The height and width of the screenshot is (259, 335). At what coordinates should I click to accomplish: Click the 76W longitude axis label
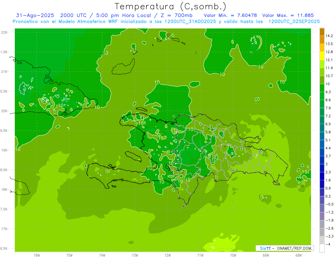click(x=37, y=255)
